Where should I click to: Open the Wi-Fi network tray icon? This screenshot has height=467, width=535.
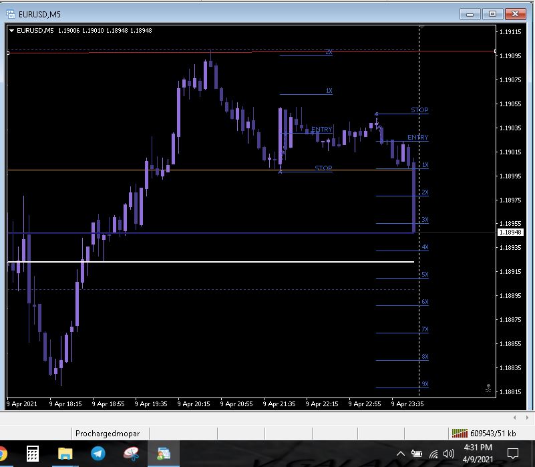(433, 454)
